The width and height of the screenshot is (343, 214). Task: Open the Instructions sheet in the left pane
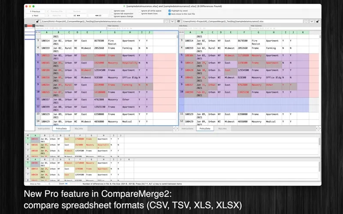click(44, 129)
